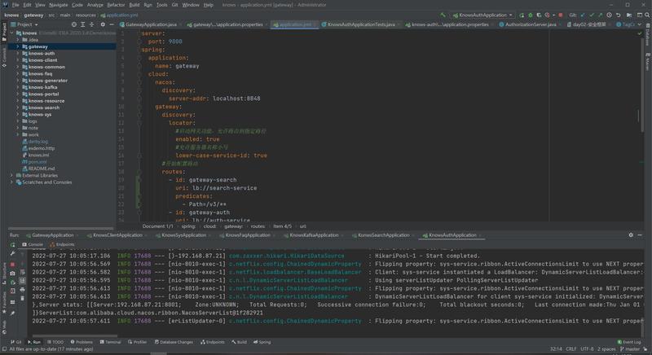Open the Problems tool window button
This screenshot has height=355, width=652.
pyautogui.click(x=81, y=342)
